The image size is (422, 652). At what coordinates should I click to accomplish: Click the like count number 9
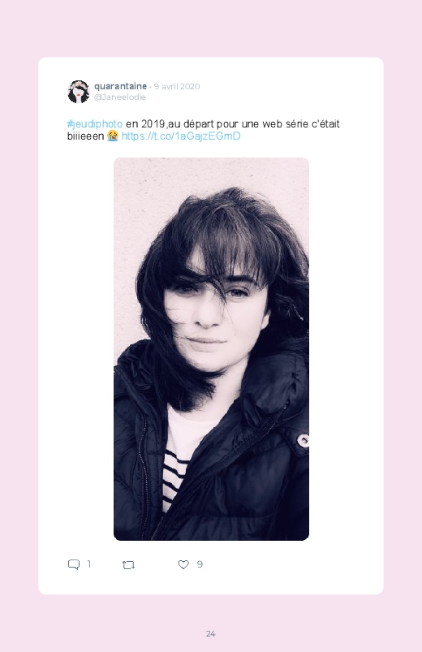pyautogui.click(x=200, y=563)
